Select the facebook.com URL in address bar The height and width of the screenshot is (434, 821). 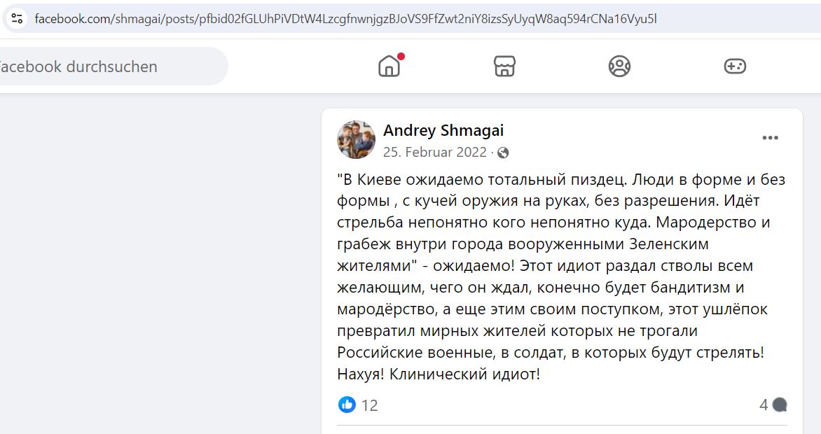coord(345,19)
